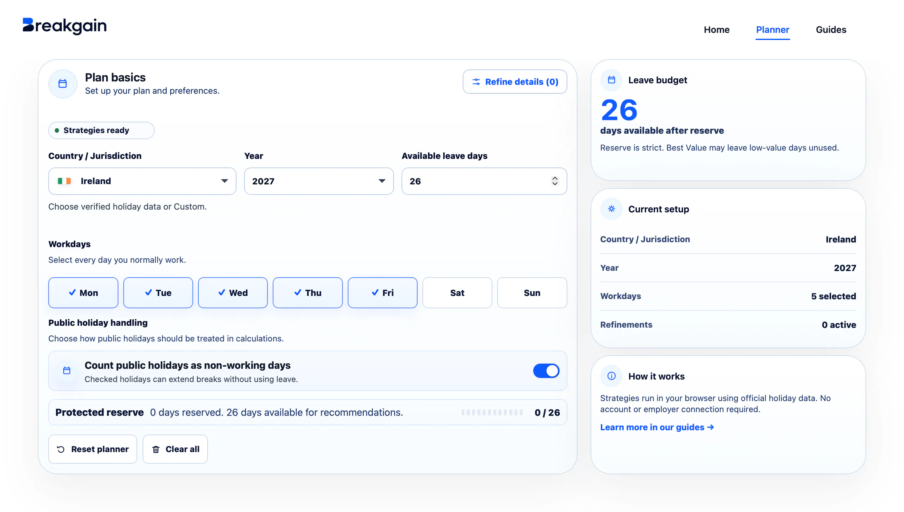Click the public holidays calendar icon
This screenshot has height=512, width=904.
click(x=66, y=371)
